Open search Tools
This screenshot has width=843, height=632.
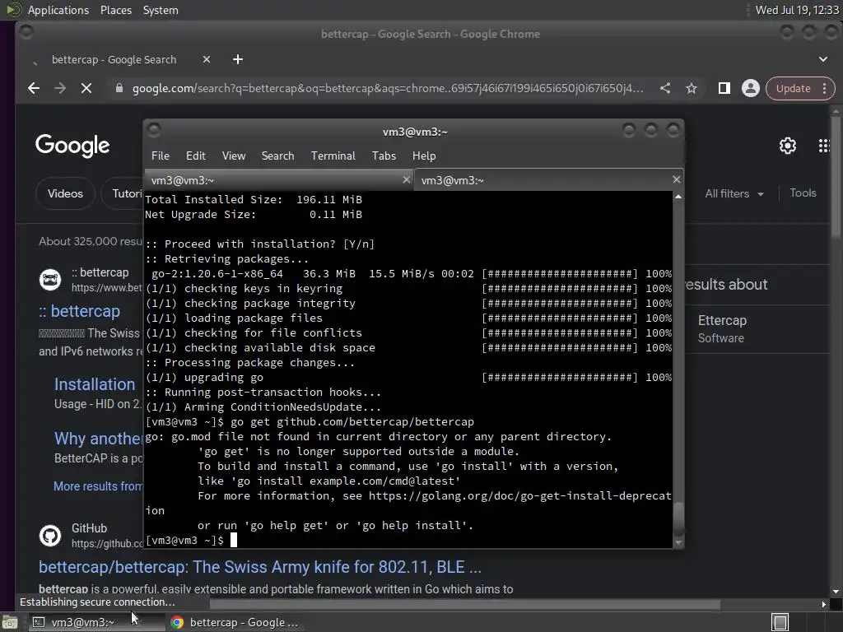pos(803,193)
